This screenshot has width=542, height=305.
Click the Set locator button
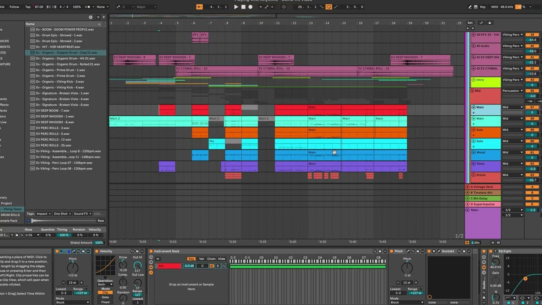click(x=470, y=23)
